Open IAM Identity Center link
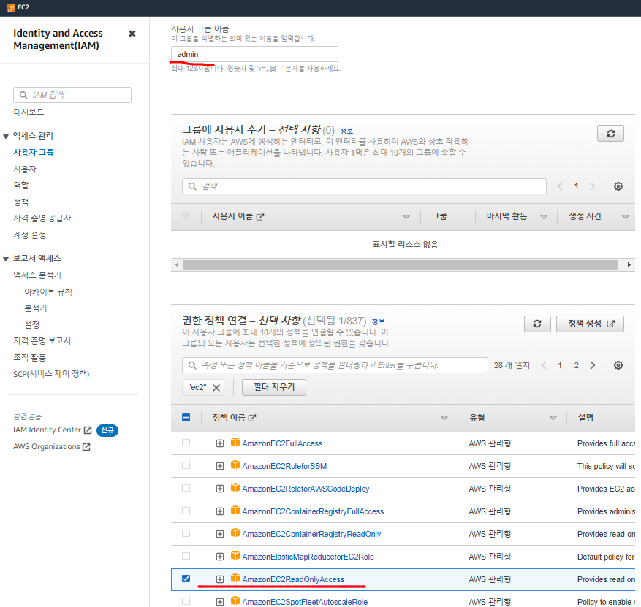 point(47,430)
